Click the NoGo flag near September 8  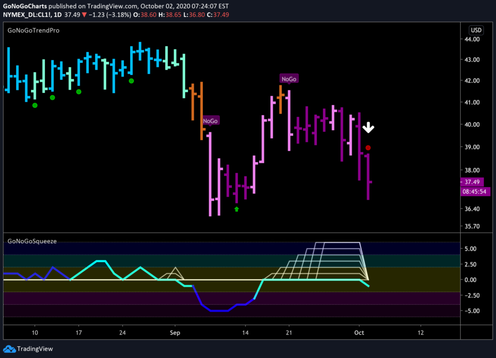click(x=210, y=121)
